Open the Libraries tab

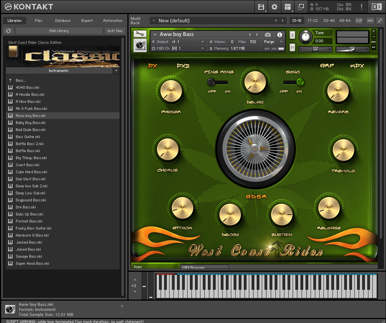[x=14, y=21]
